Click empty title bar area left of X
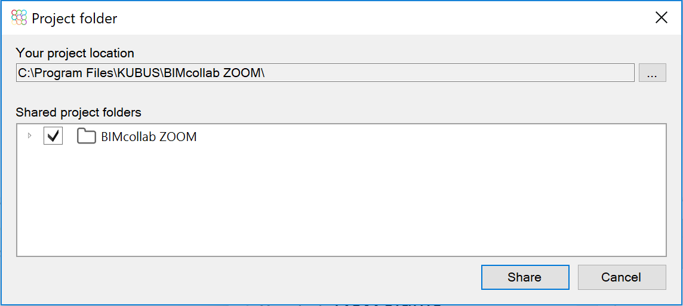 click(x=383, y=18)
